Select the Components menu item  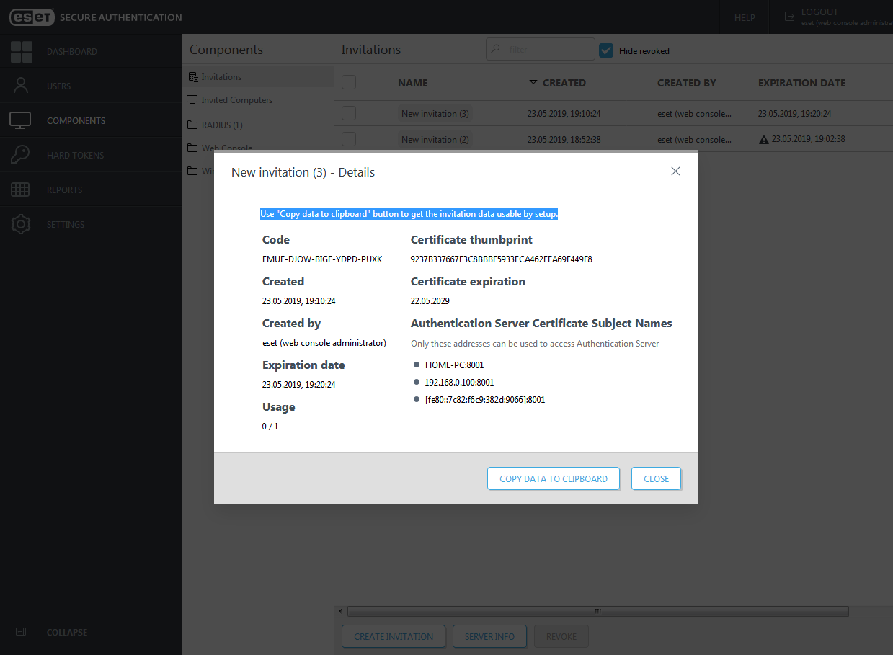76,121
